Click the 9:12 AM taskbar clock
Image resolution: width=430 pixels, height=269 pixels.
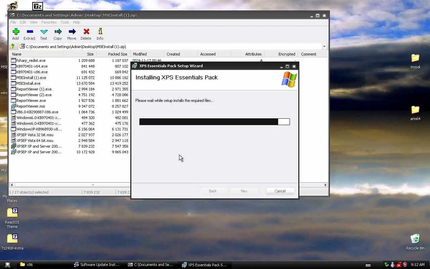pyautogui.click(x=418, y=265)
